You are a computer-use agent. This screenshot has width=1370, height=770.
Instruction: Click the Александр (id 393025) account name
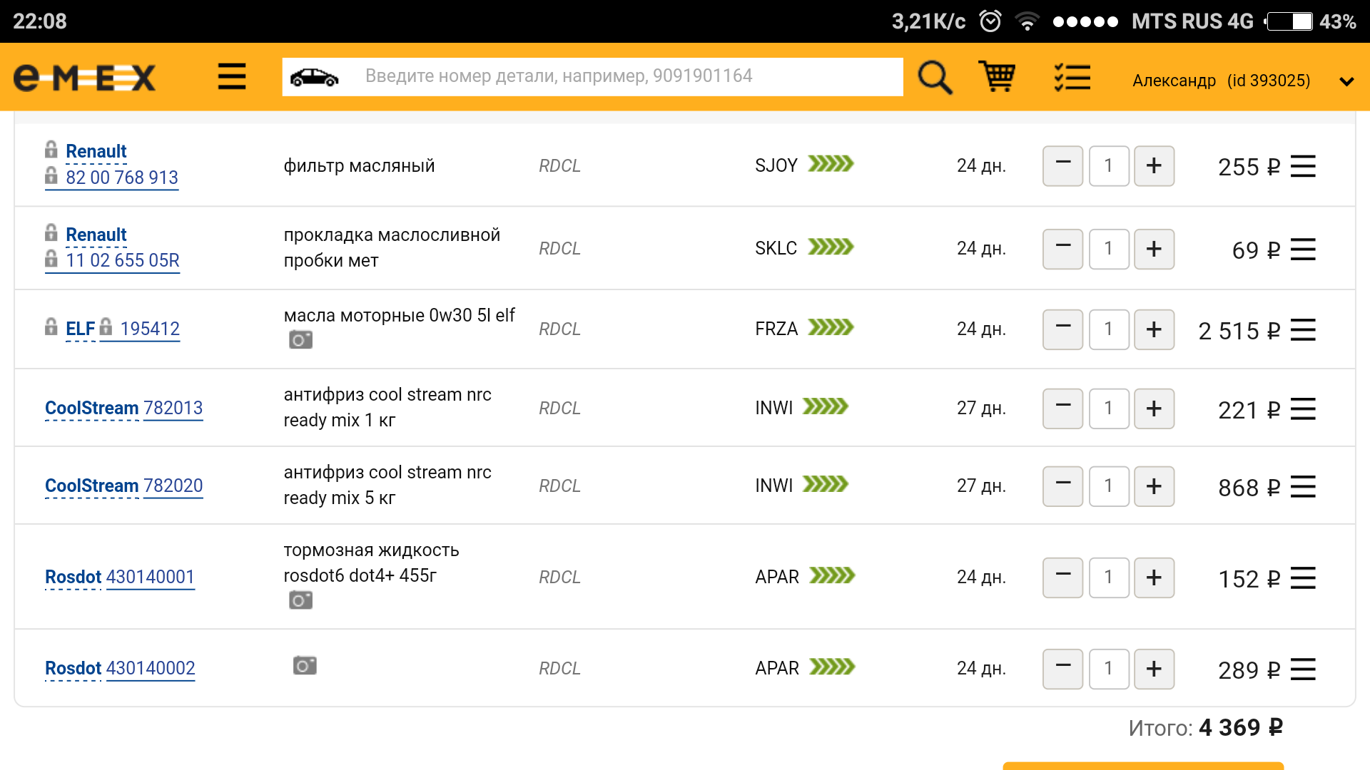pos(1221,81)
